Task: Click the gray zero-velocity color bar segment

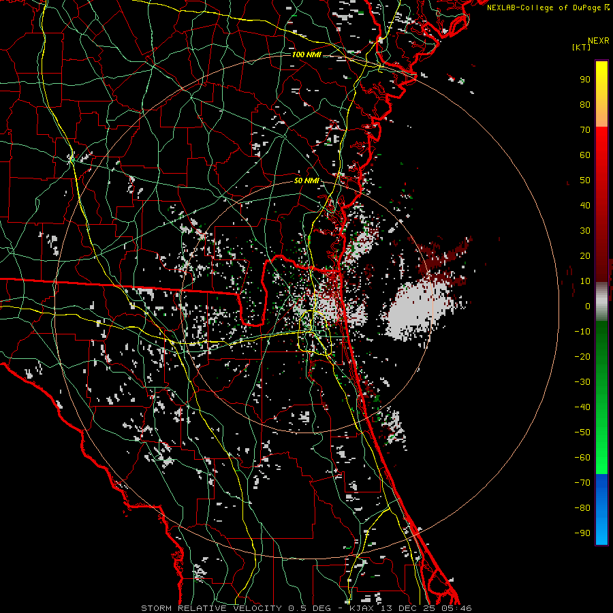Action: click(601, 302)
